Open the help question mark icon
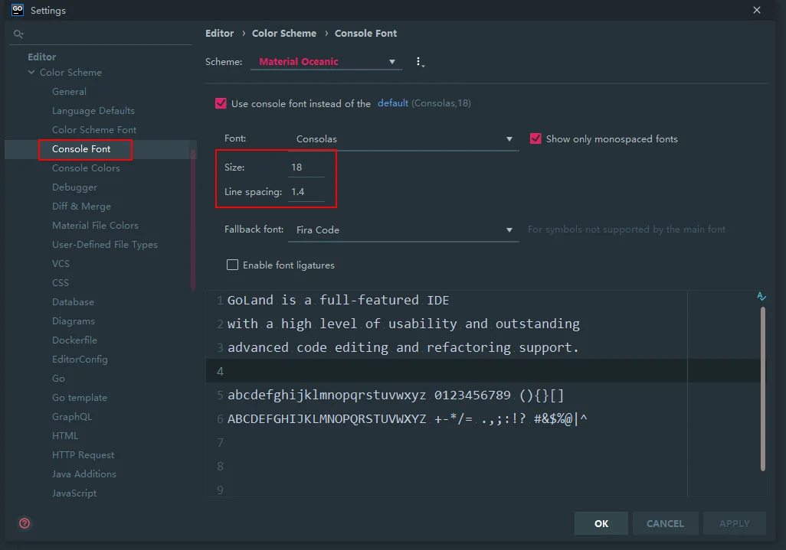The image size is (786, 550). pos(25,523)
